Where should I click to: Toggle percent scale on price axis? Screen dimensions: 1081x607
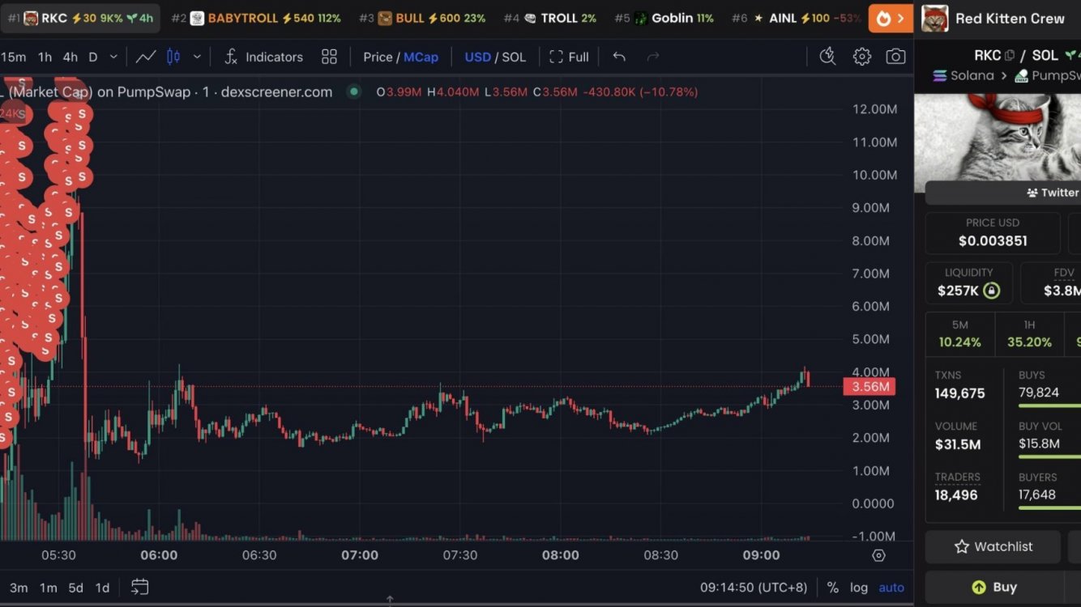(x=832, y=588)
